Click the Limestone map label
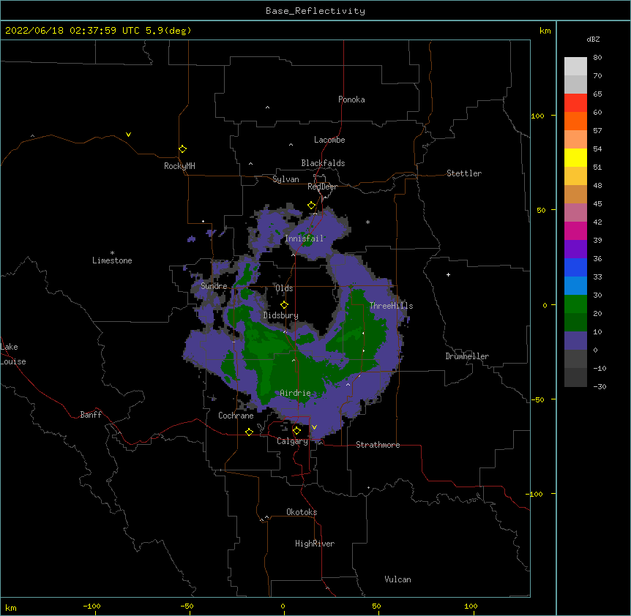This screenshot has height=616, width=631. click(112, 260)
